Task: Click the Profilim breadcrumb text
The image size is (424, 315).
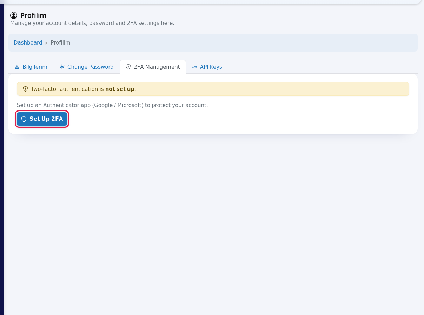Action: tap(60, 42)
